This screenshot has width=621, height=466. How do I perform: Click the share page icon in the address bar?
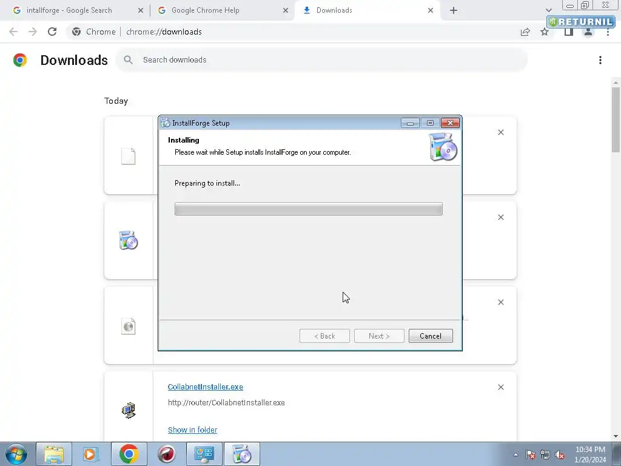click(525, 32)
